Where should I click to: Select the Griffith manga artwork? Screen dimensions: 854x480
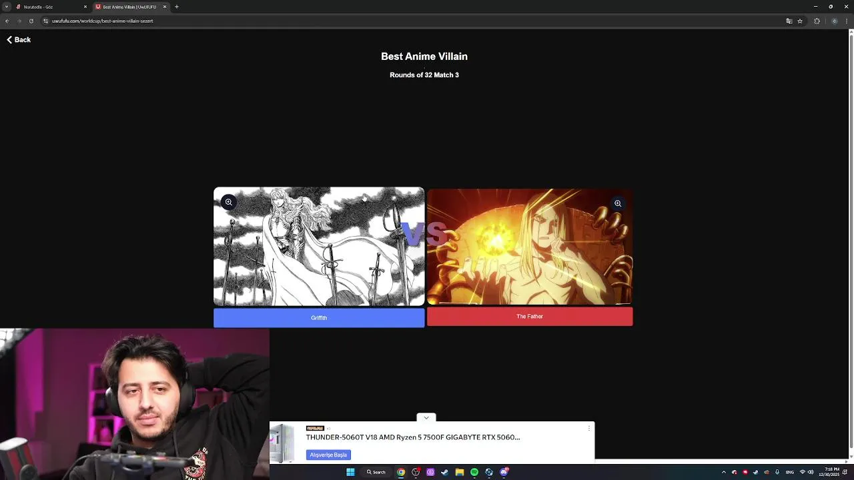click(x=319, y=247)
